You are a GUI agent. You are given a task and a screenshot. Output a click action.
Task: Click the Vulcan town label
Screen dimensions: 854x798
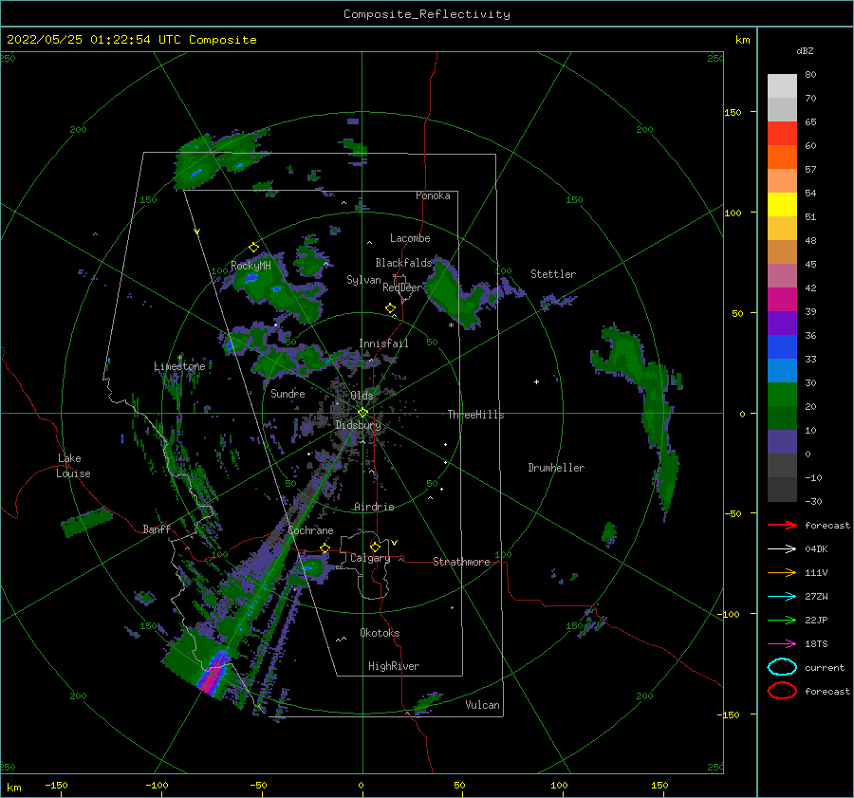(x=483, y=705)
